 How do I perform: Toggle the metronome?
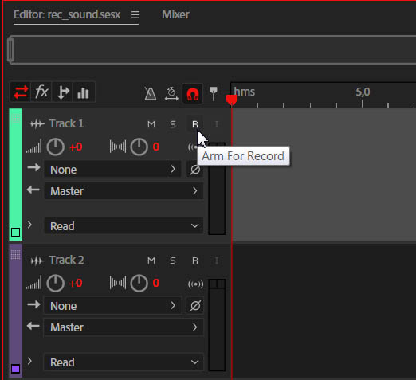point(150,93)
